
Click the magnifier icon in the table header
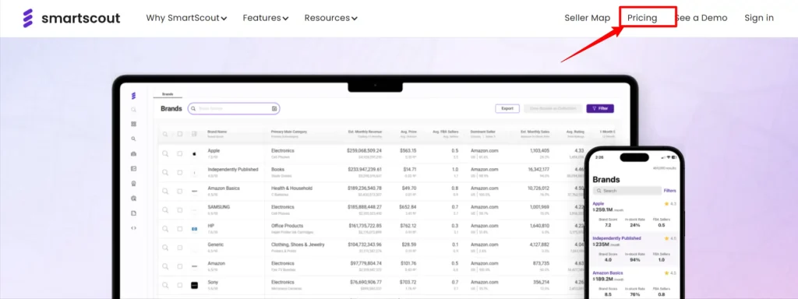pos(165,134)
